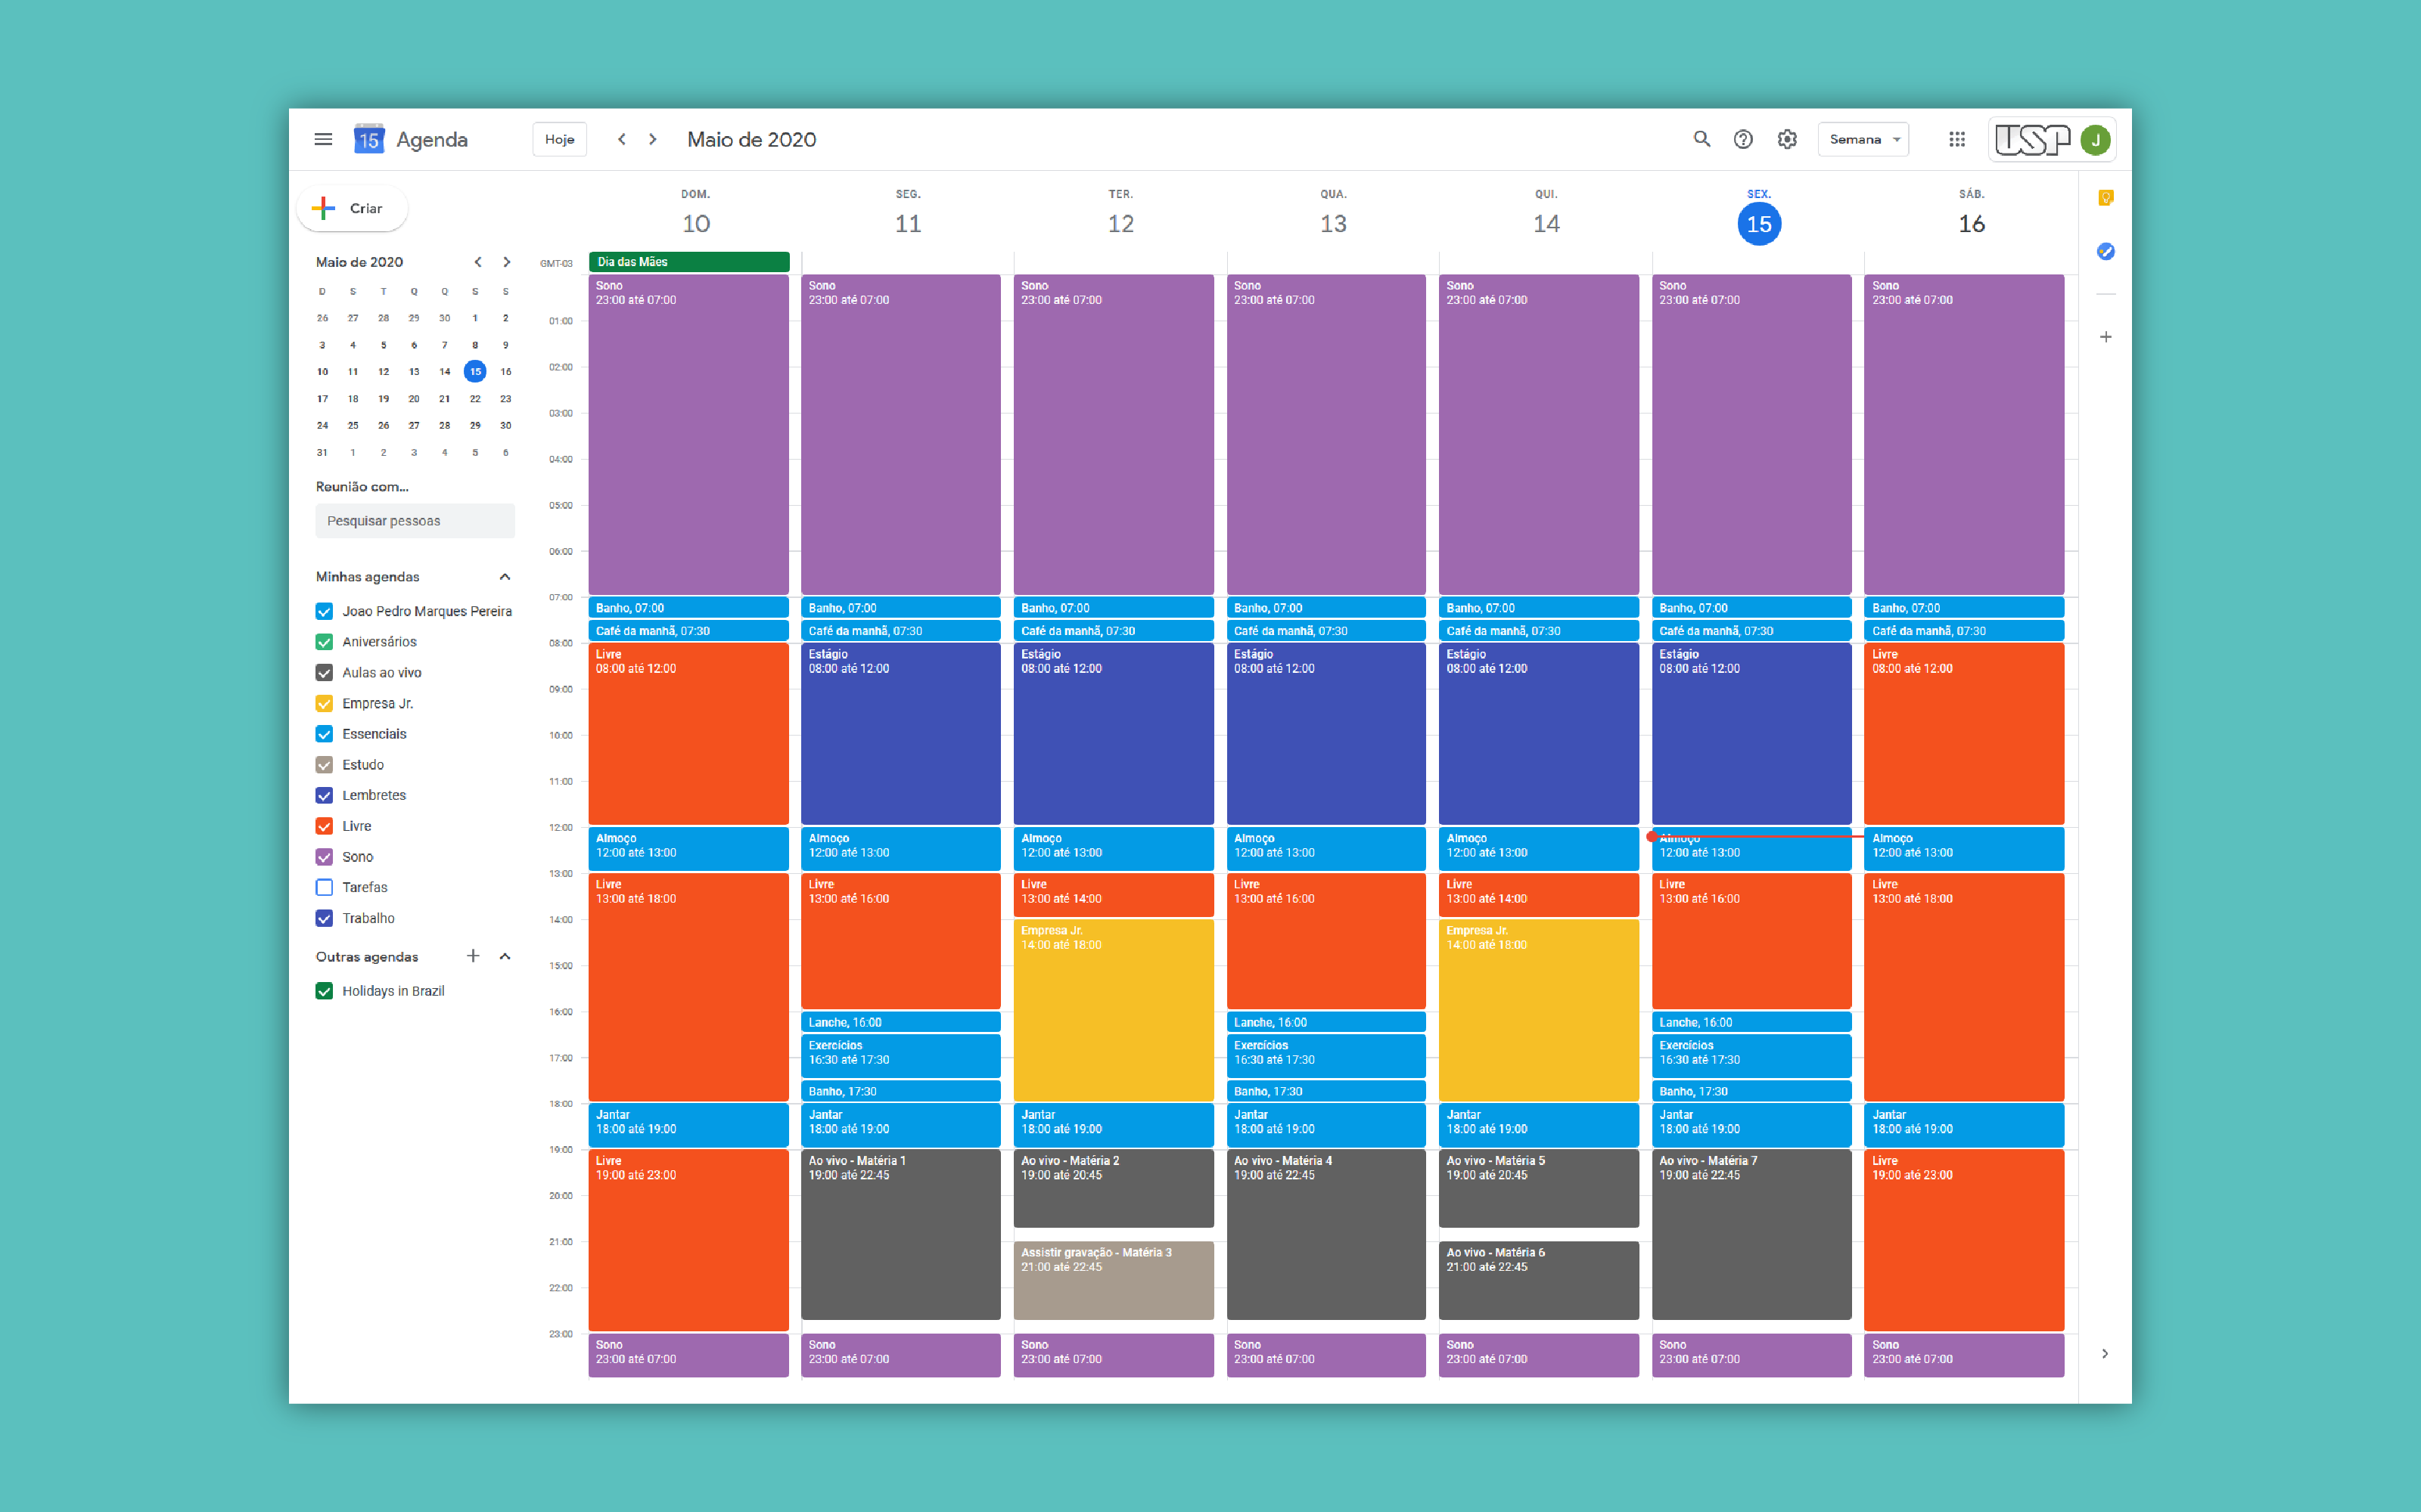The width and height of the screenshot is (2421, 1512).
Task: Select day 22 in mini calendar
Action: [x=475, y=399]
